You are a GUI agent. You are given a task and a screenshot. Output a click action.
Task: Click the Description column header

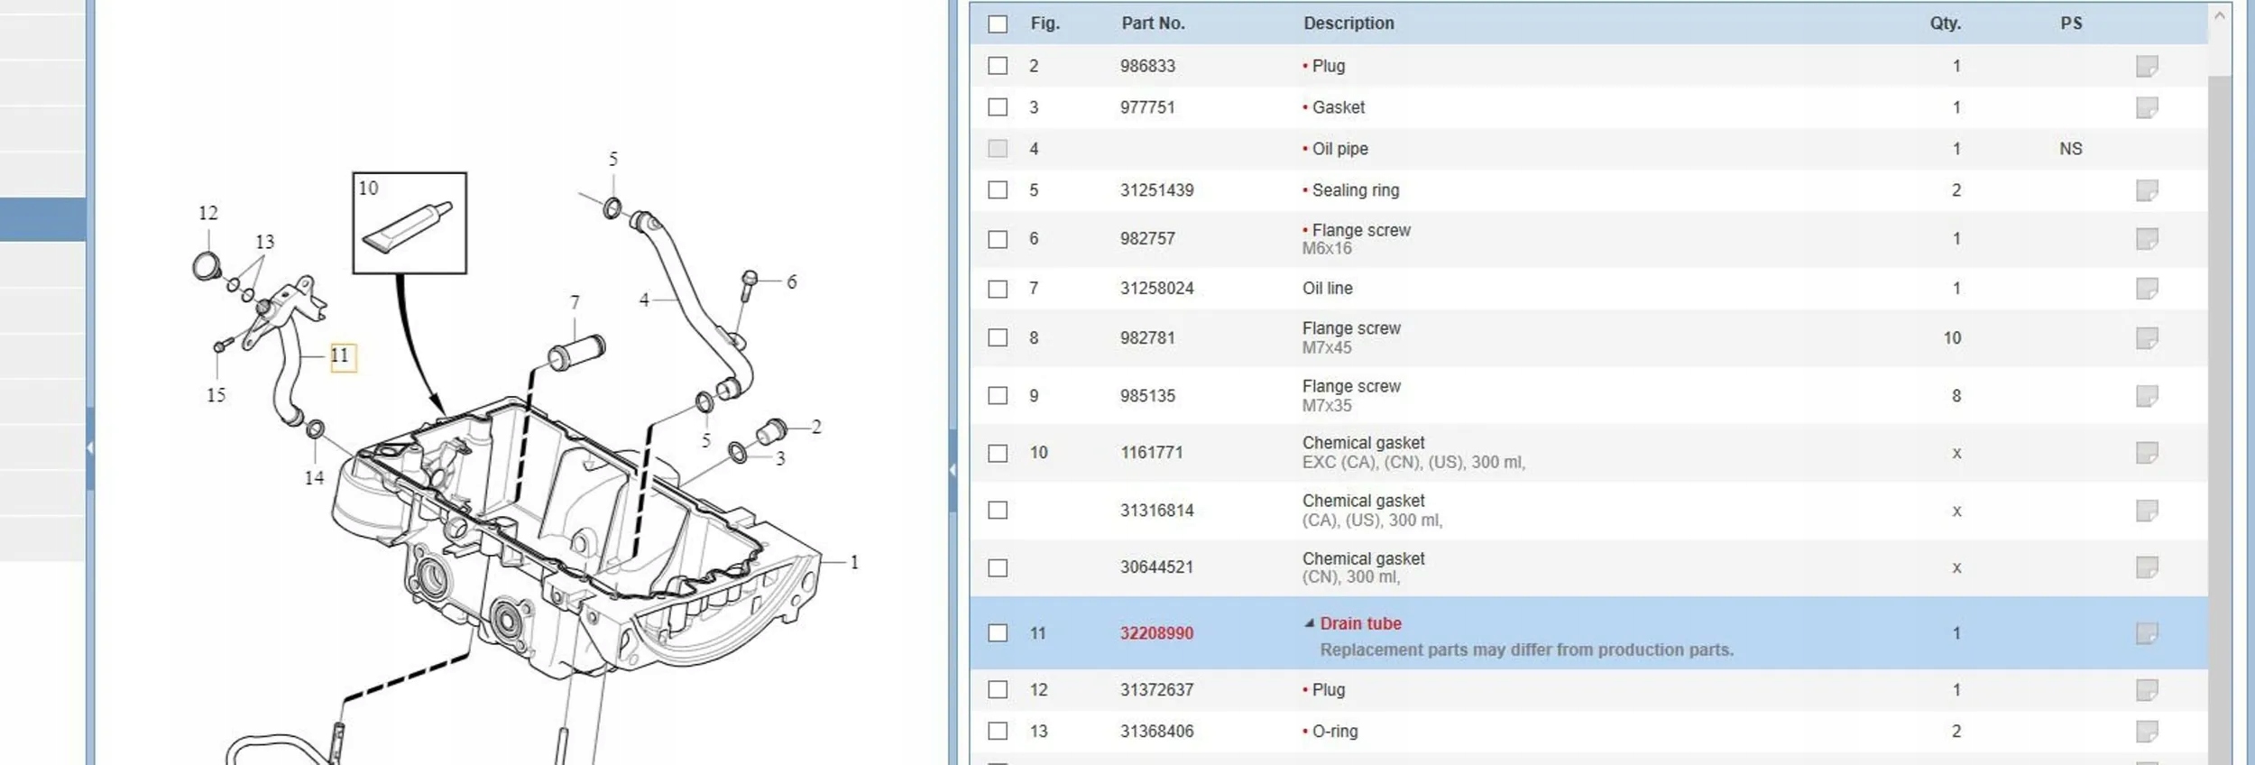tap(1348, 23)
